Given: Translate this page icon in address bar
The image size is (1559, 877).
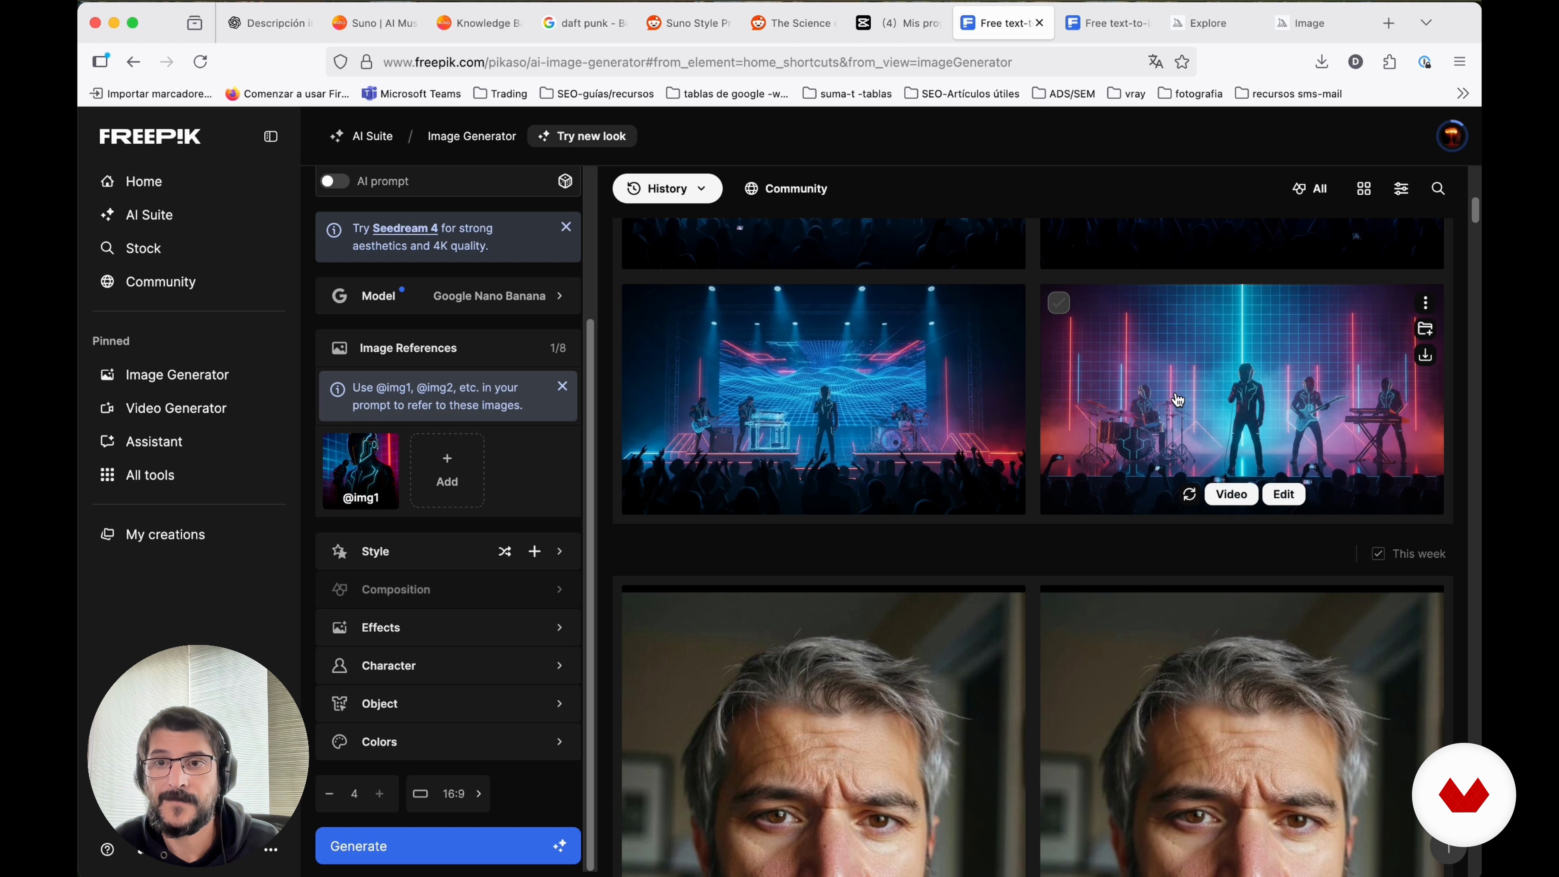Looking at the screenshot, I should (1155, 62).
